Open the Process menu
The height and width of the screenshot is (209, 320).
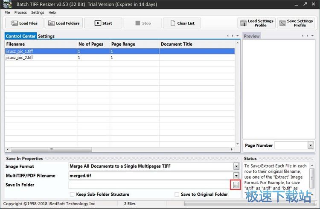click(x=20, y=12)
